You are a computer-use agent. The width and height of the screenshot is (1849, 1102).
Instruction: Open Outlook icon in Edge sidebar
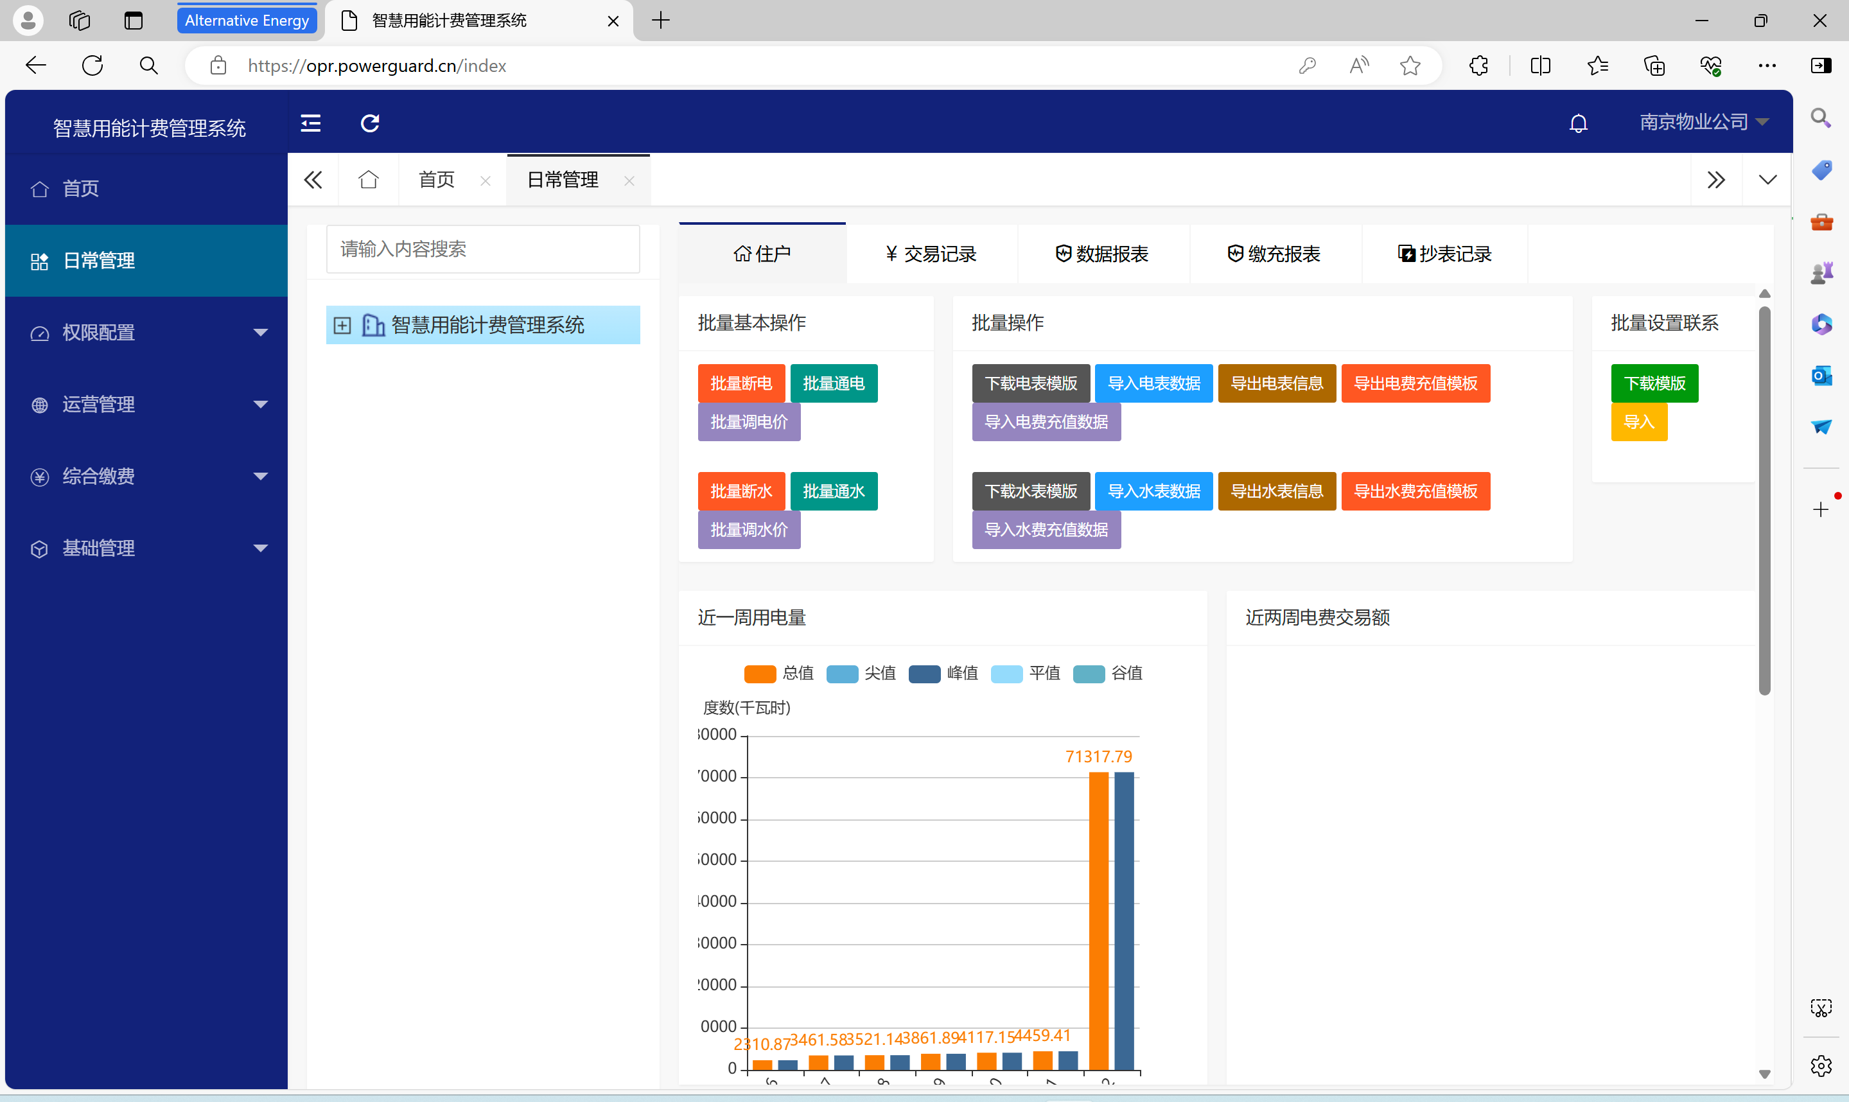(x=1821, y=376)
